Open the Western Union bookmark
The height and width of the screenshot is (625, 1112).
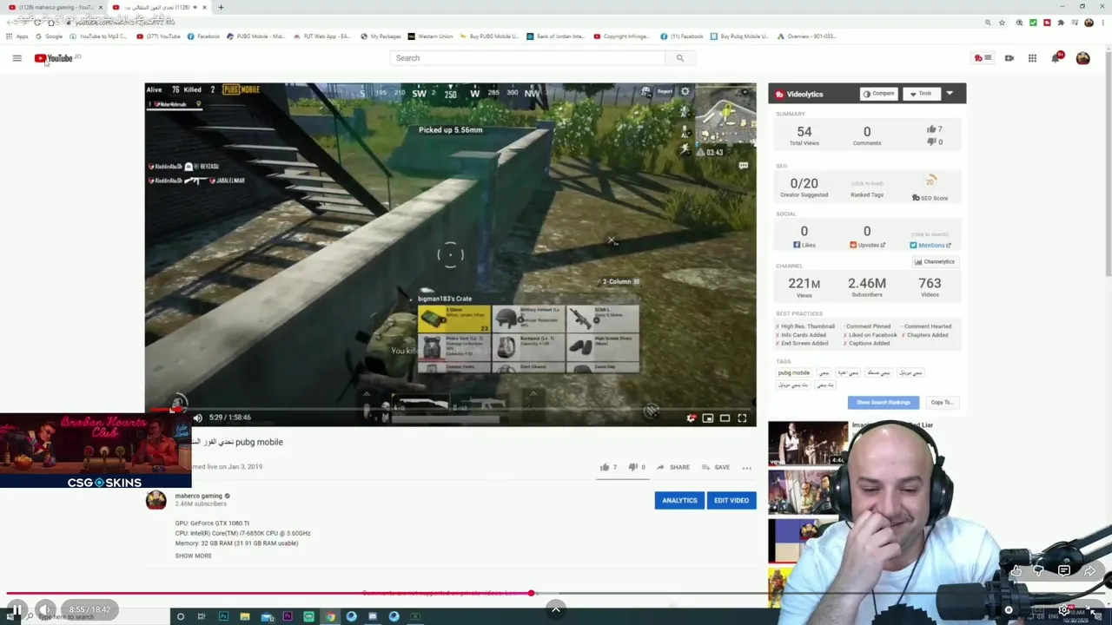coord(430,36)
